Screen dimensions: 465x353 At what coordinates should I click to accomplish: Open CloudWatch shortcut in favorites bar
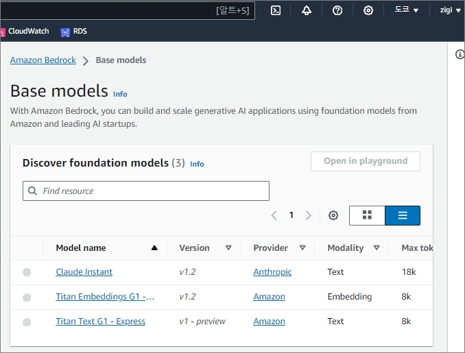25,31
